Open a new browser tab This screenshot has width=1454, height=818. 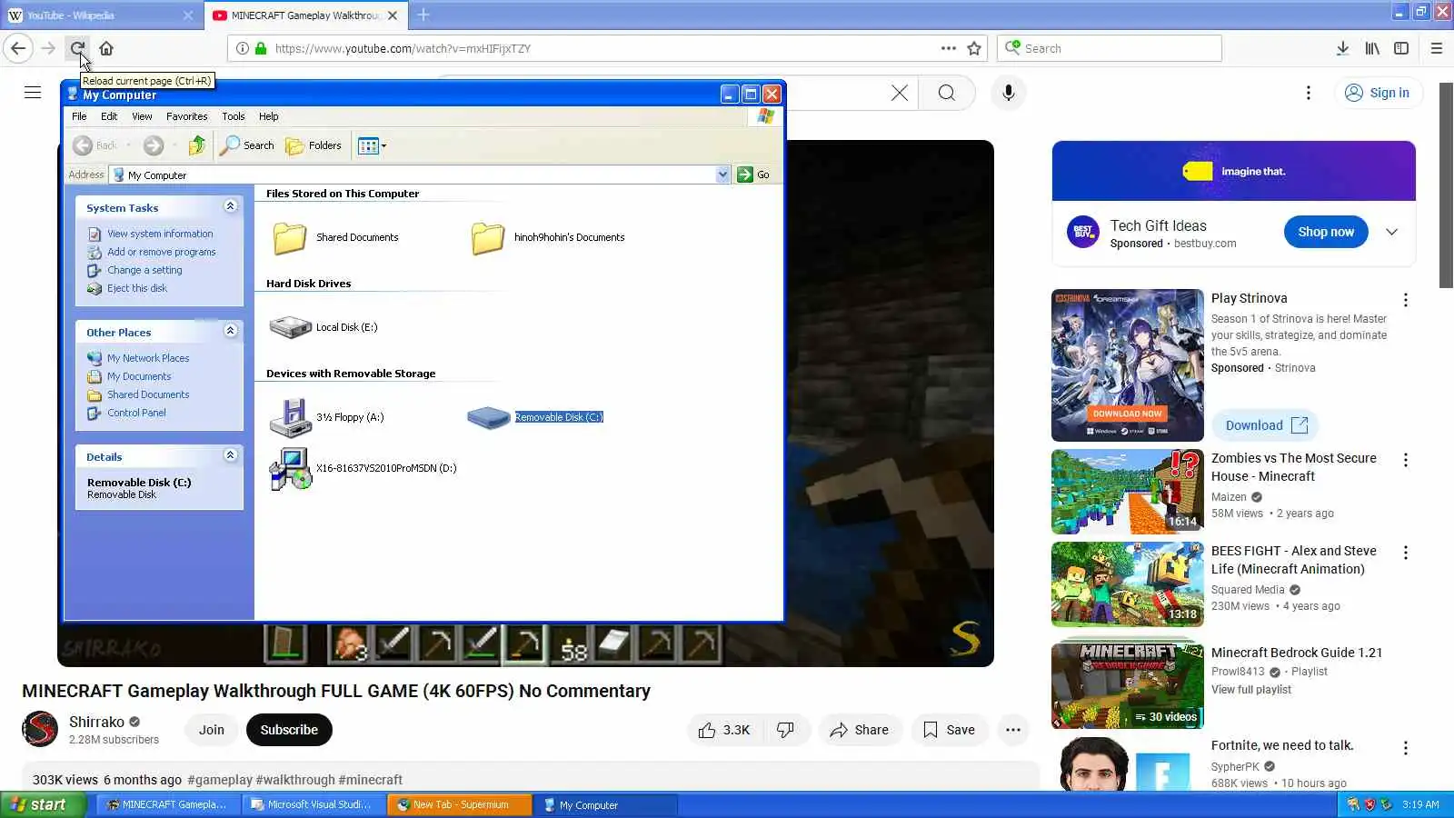tap(423, 15)
